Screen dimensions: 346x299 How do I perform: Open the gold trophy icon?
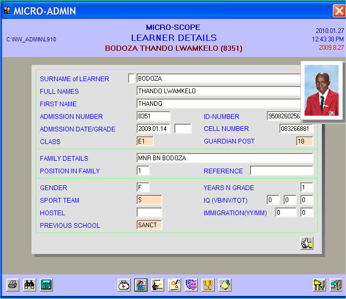[208, 285]
